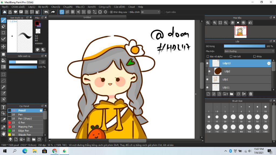Select Pen brush in list
The image size is (276, 155).
click(x=25, y=115)
